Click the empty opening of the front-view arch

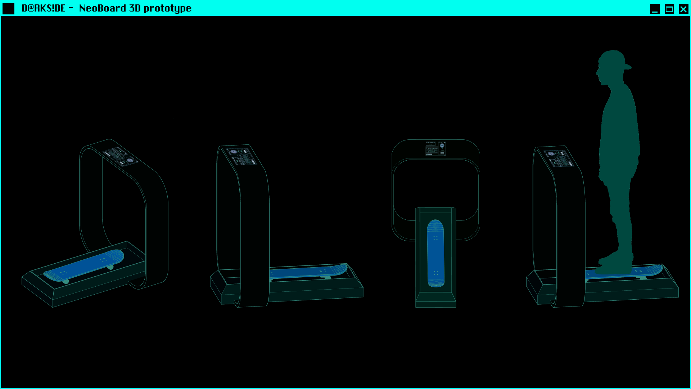[435, 184]
